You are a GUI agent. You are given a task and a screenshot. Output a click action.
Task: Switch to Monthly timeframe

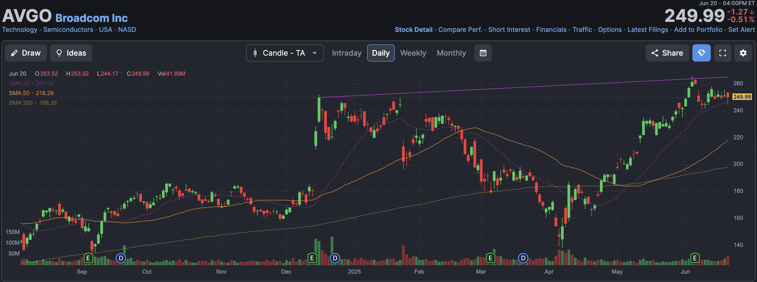tap(451, 53)
